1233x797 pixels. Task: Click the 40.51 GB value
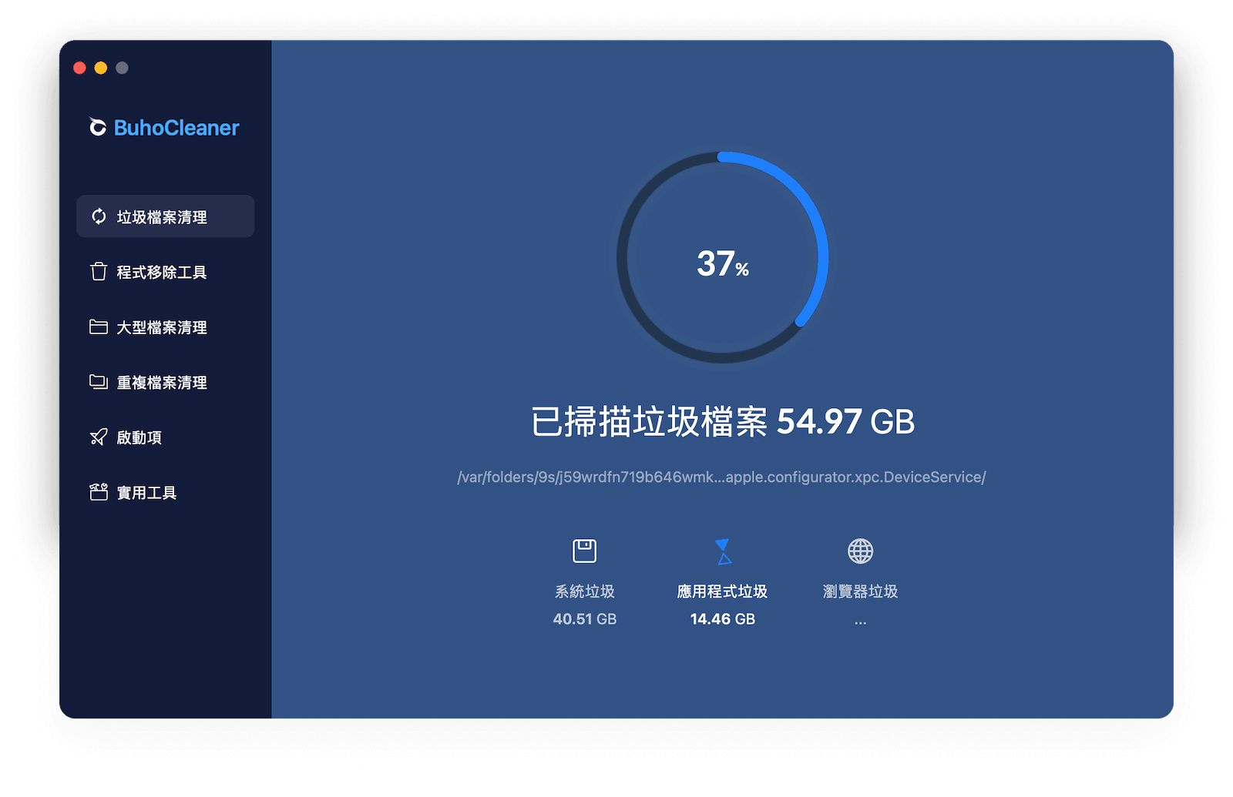[x=585, y=619]
